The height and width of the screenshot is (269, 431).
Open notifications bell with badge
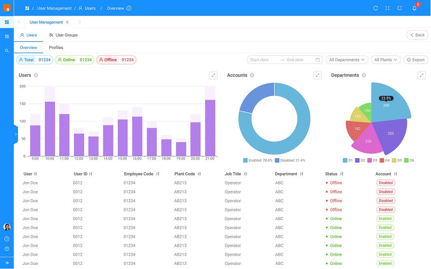point(414,8)
